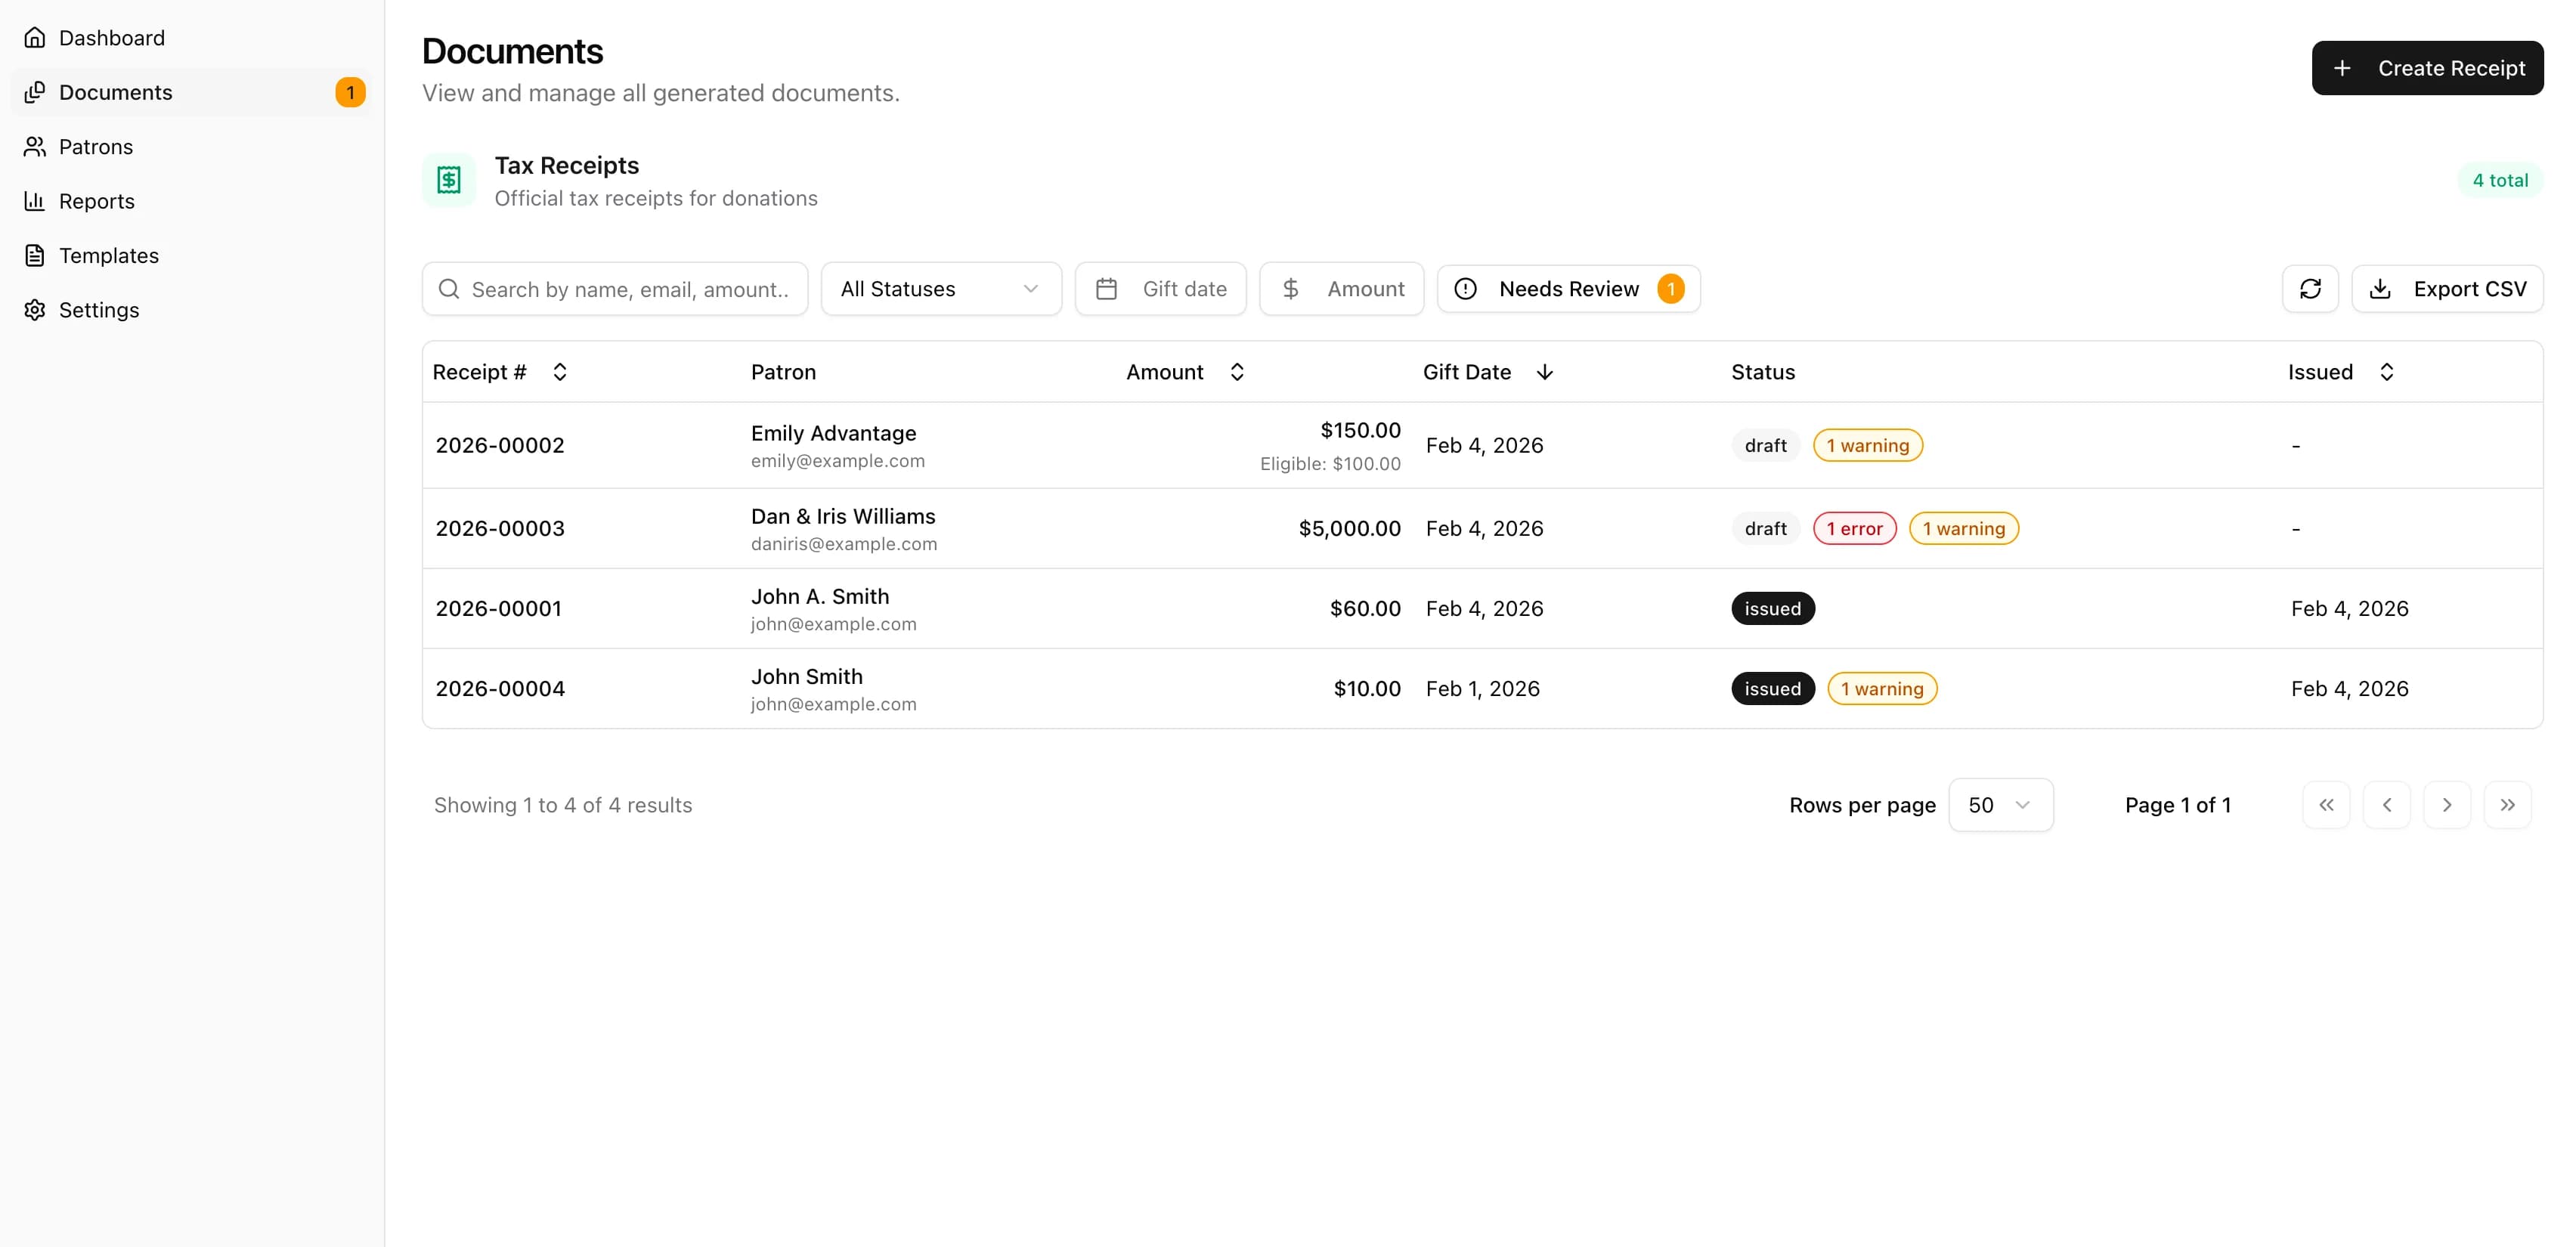Image resolution: width=2576 pixels, height=1247 pixels.
Task: Go to the last page of results
Action: pos(2508,804)
